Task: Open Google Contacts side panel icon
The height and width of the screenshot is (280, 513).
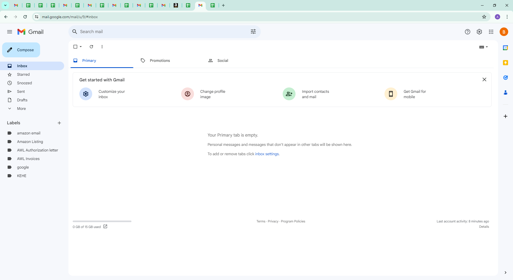Action: point(506,93)
